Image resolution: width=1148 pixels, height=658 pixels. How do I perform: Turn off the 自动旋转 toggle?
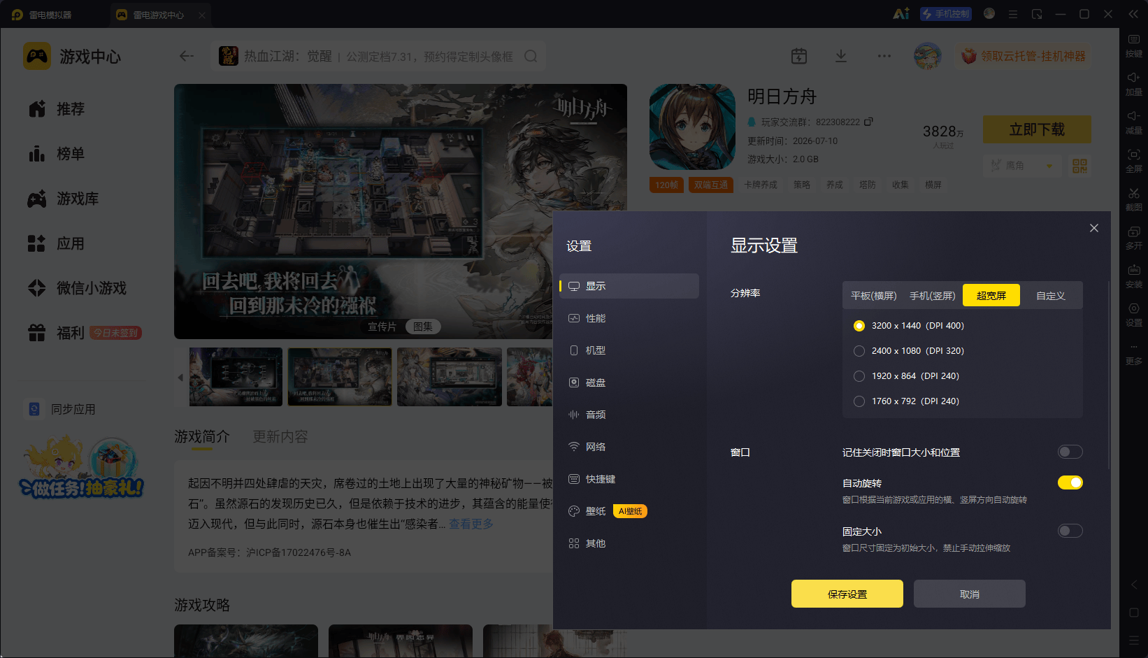coord(1070,482)
